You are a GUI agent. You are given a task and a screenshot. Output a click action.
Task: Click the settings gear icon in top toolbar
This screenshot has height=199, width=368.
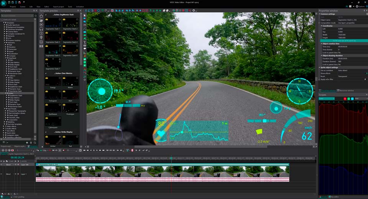coord(194,11)
